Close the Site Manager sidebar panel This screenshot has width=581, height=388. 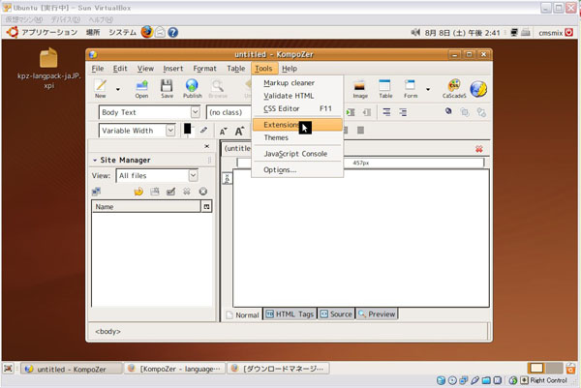tap(207, 146)
